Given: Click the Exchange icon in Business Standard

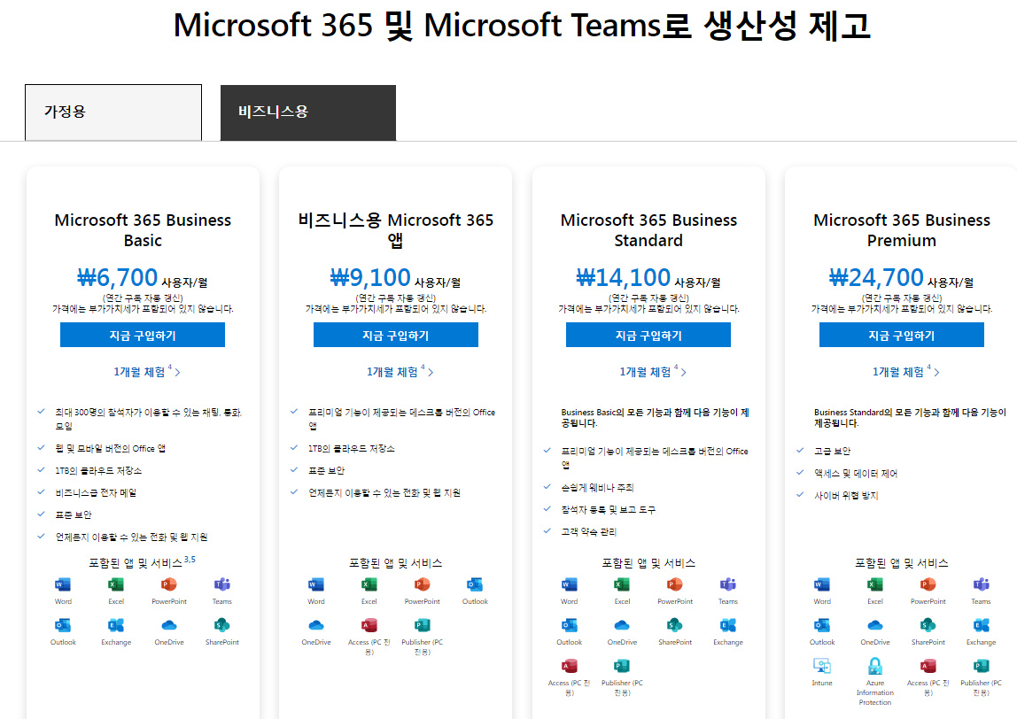Looking at the screenshot, I should coord(727,626).
